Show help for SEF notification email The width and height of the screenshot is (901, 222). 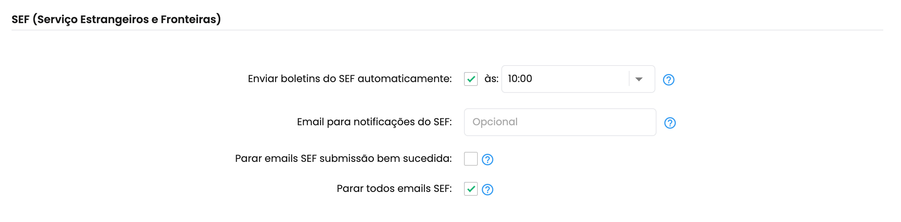[x=670, y=123]
